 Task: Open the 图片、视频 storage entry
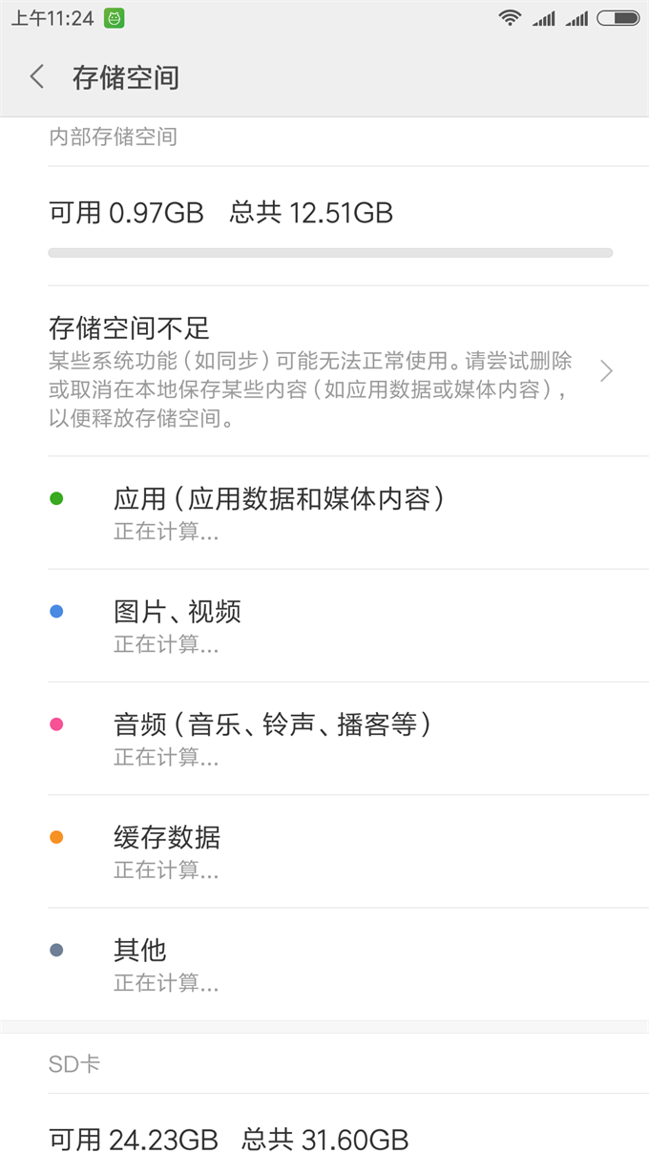[x=178, y=625]
